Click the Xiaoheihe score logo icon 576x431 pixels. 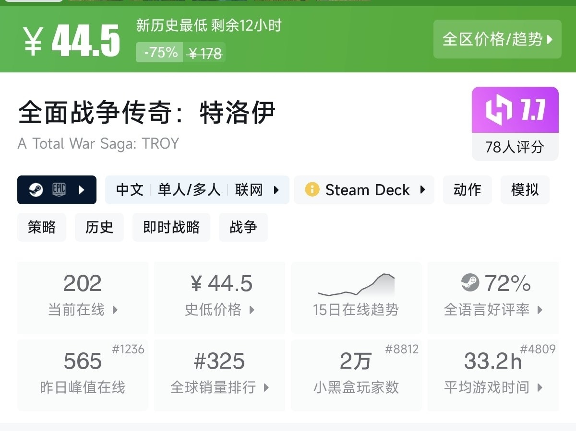499,110
